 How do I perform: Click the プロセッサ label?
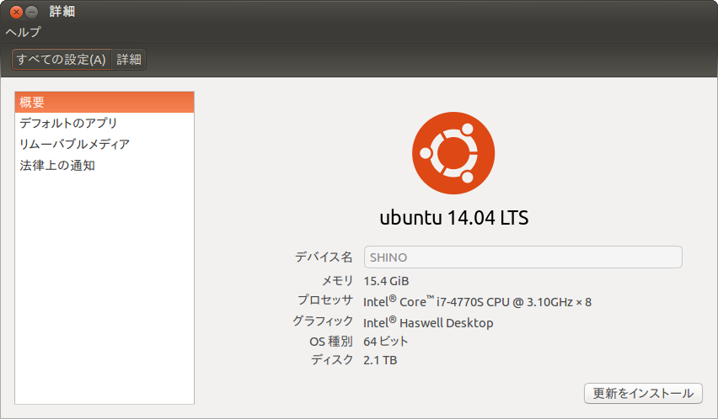click(325, 300)
